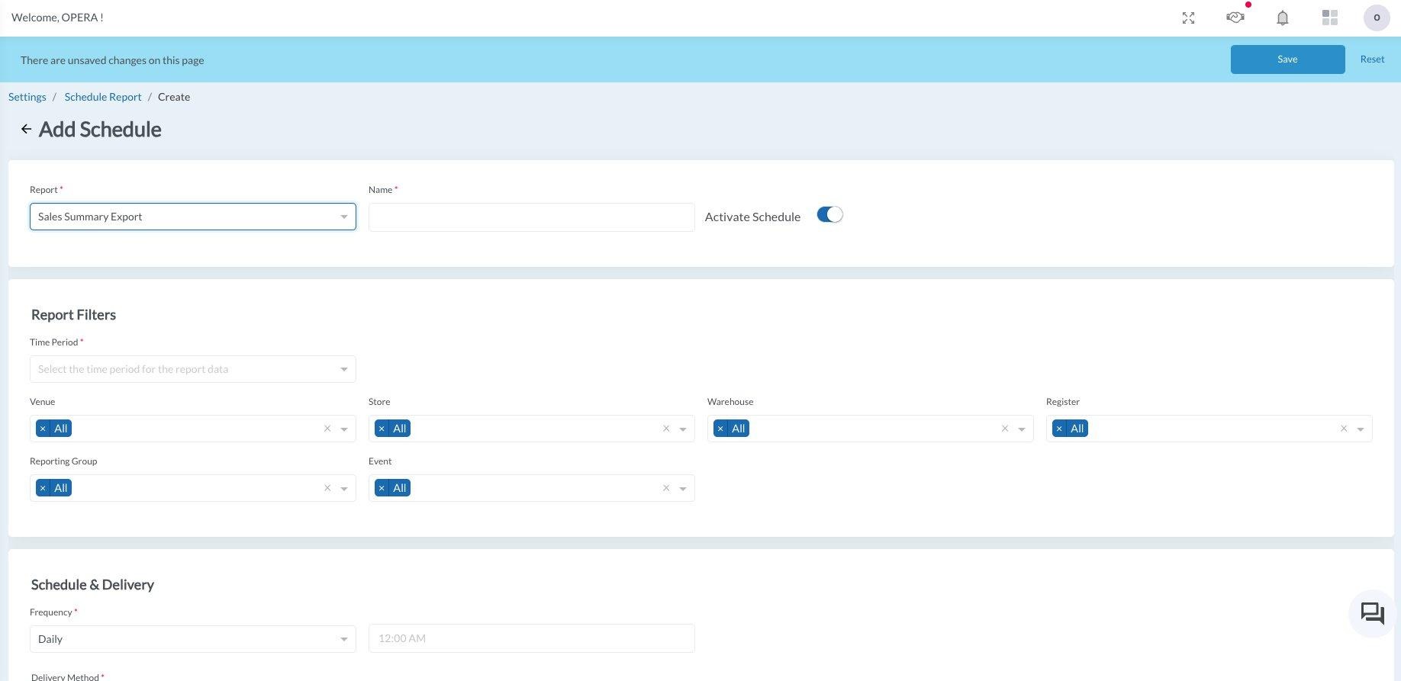Open the Frequency dropdown showing Daily
This screenshot has height=681, width=1401.
193,639
